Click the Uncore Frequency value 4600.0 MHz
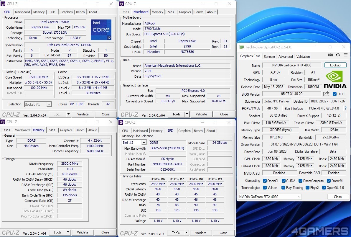Image resolution: width=351 pixels, height=237 pixels. tap(95, 151)
